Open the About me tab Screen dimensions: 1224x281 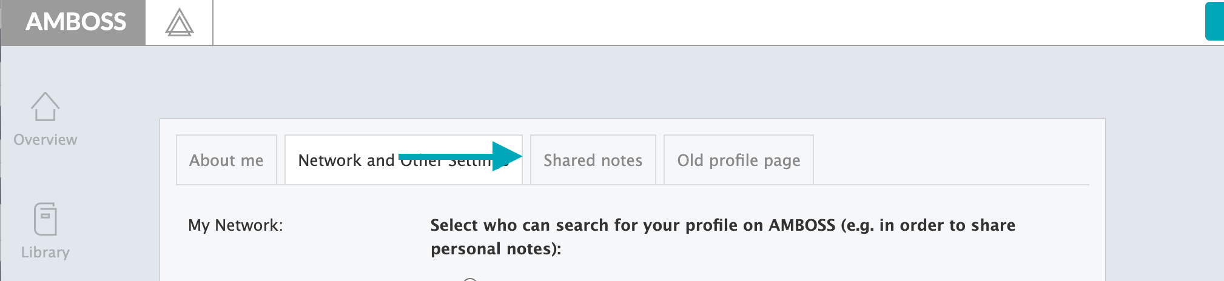pos(226,160)
